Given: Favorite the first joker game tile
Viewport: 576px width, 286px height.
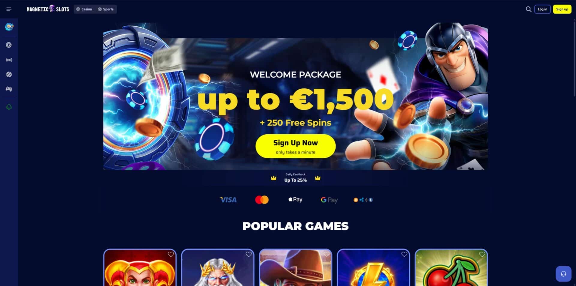Looking at the screenshot, I should tap(171, 254).
